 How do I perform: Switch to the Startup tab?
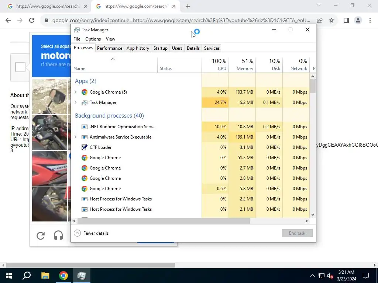161,48
